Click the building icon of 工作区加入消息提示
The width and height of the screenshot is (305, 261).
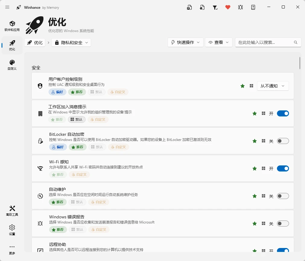(x=40, y=113)
